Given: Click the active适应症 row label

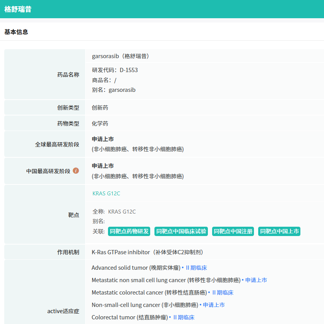Looking at the screenshot, I should [x=63, y=311].
